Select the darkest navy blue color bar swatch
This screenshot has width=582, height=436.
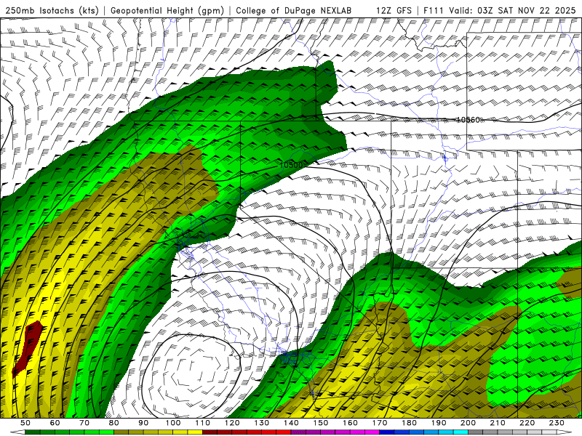[x=387, y=431]
